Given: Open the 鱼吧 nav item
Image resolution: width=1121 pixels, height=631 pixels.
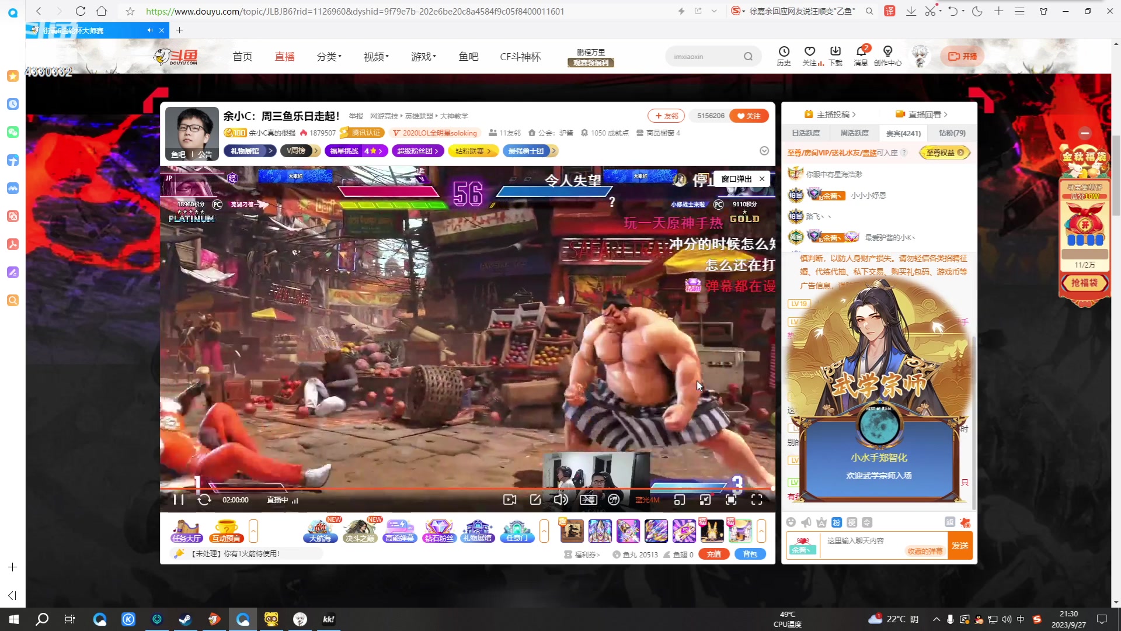Looking at the screenshot, I should click(468, 57).
